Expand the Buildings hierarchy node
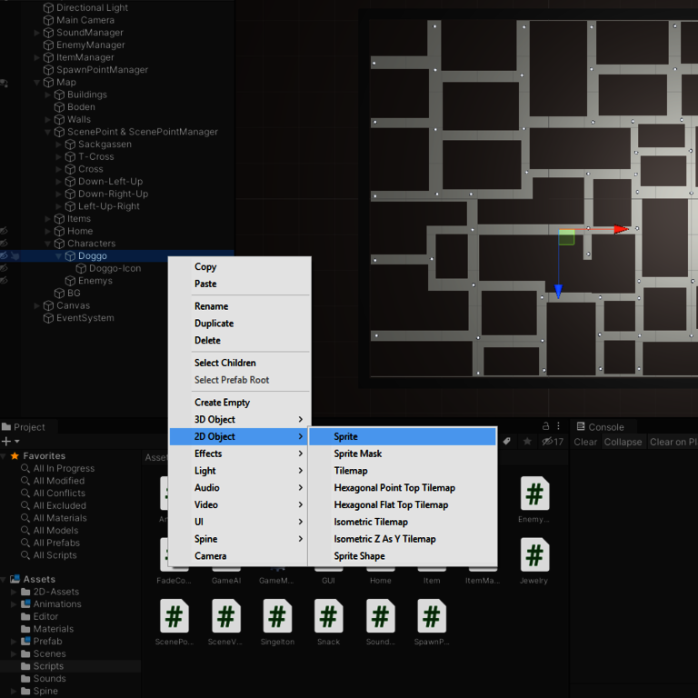Viewport: 698px width, 698px height. [47, 95]
